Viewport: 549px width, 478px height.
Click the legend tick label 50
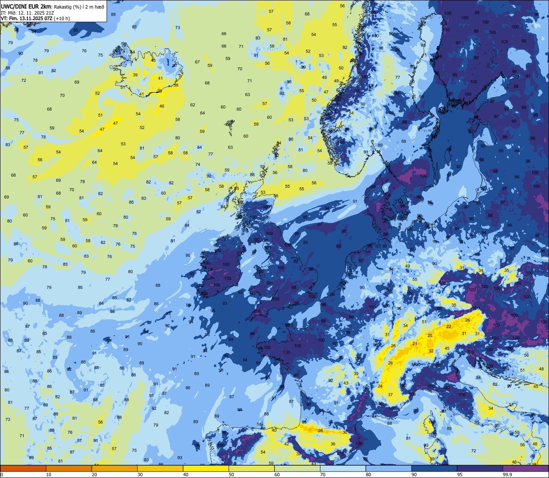click(x=231, y=475)
